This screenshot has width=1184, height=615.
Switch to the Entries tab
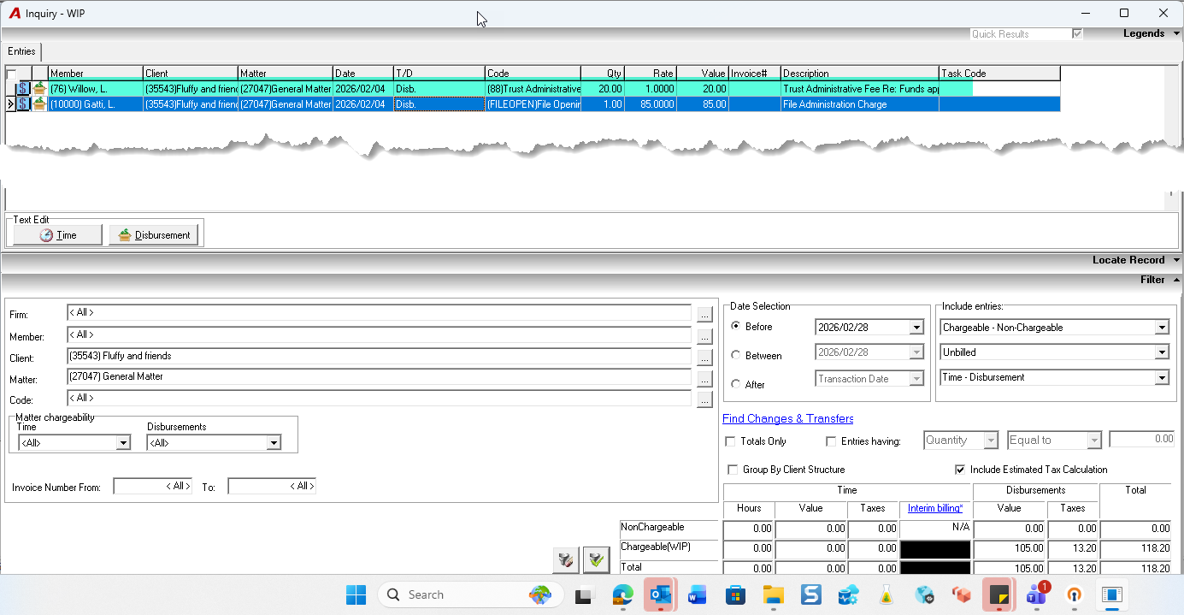22,51
